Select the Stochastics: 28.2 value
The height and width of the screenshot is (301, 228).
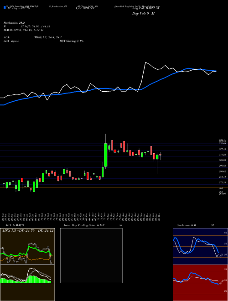click(x=13, y=22)
